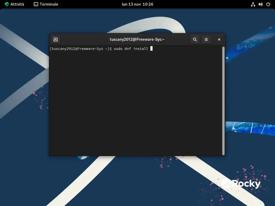Click the terminal window title text
The height and width of the screenshot is (206, 275).
[x=137, y=39]
